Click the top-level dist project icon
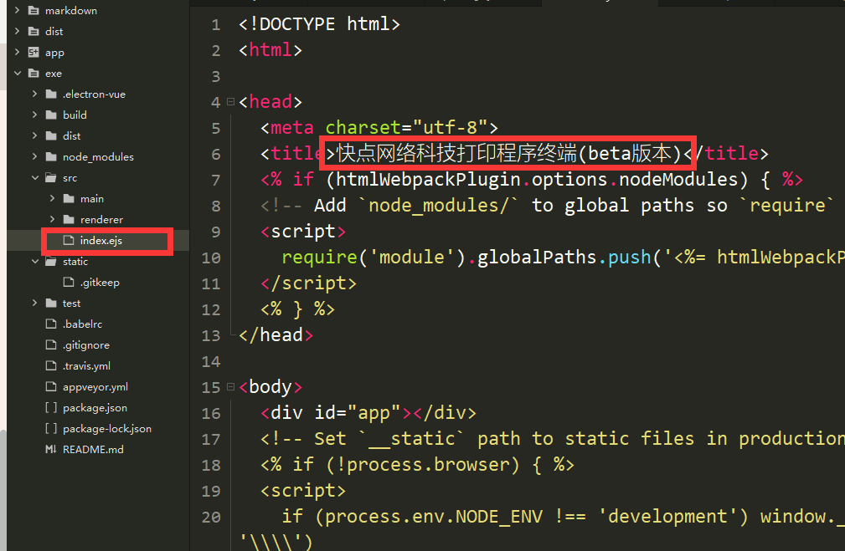The image size is (845, 551). click(33, 31)
